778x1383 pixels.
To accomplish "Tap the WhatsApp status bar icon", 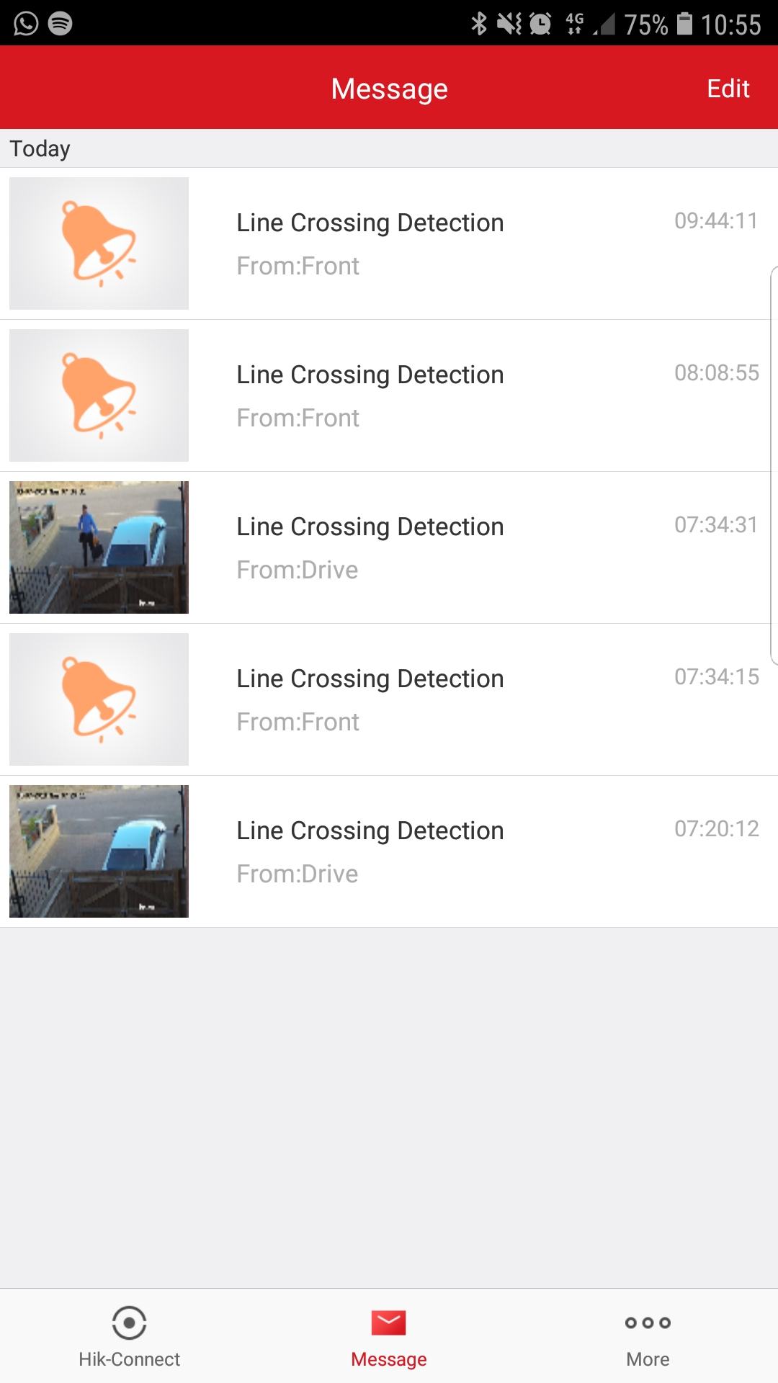I will coord(26,24).
